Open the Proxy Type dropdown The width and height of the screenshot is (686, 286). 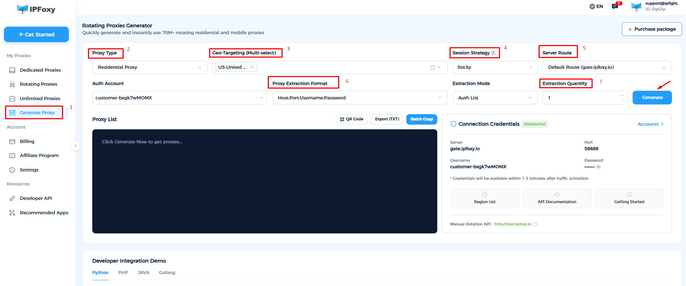click(x=150, y=67)
